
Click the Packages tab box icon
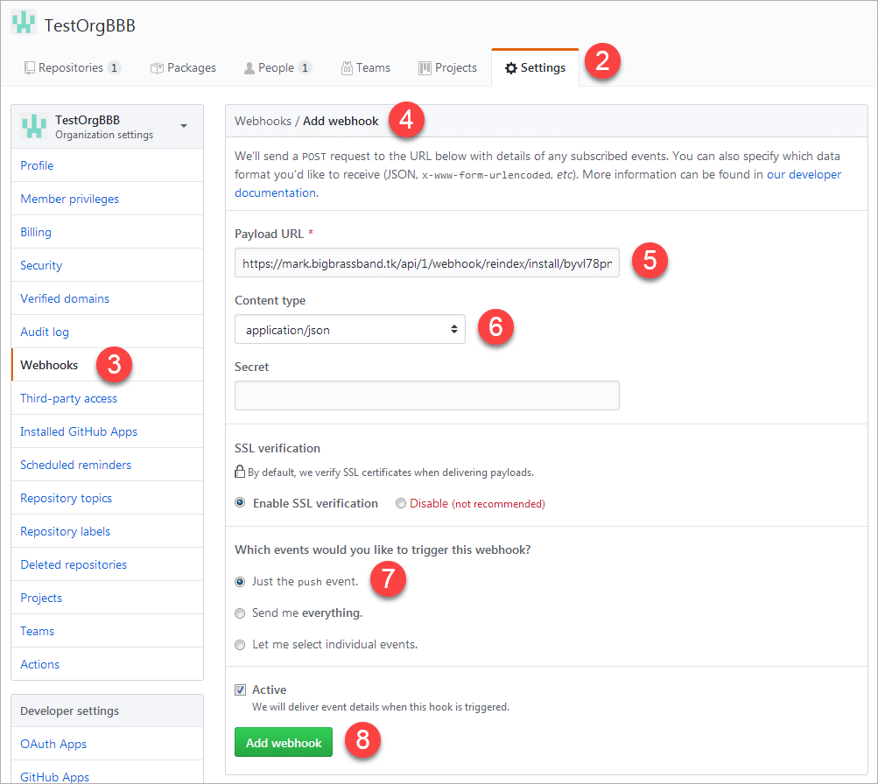point(157,68)
